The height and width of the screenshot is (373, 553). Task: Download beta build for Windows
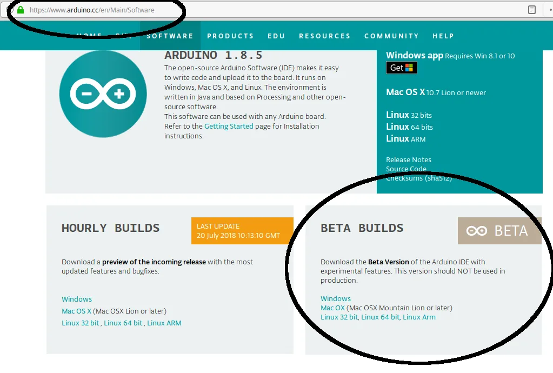point(335,298)
